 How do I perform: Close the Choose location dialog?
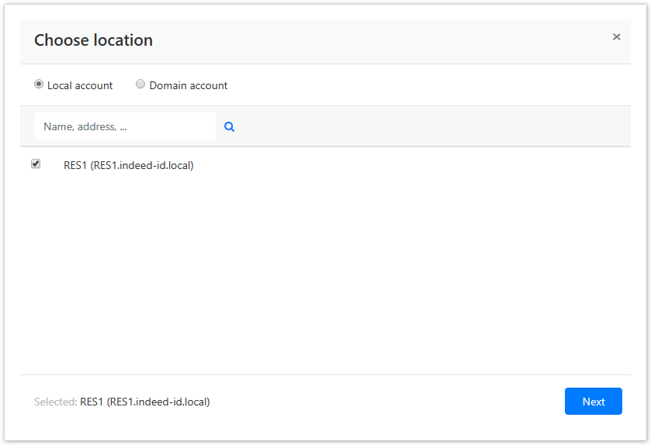click(616, 36)
